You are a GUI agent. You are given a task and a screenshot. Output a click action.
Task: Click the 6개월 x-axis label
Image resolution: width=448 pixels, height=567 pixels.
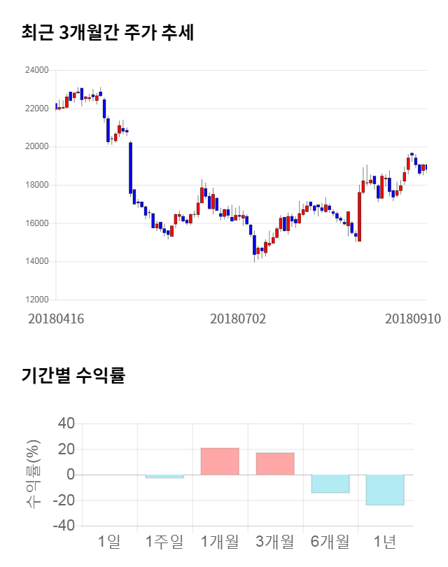[330, 541]
